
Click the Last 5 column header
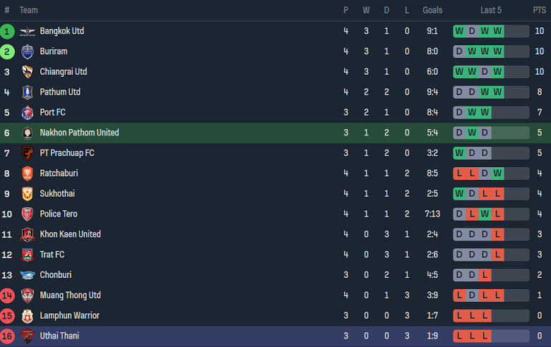point(491,10)
